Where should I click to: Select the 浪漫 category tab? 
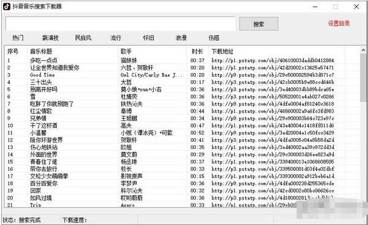click(x=181, y=38)
